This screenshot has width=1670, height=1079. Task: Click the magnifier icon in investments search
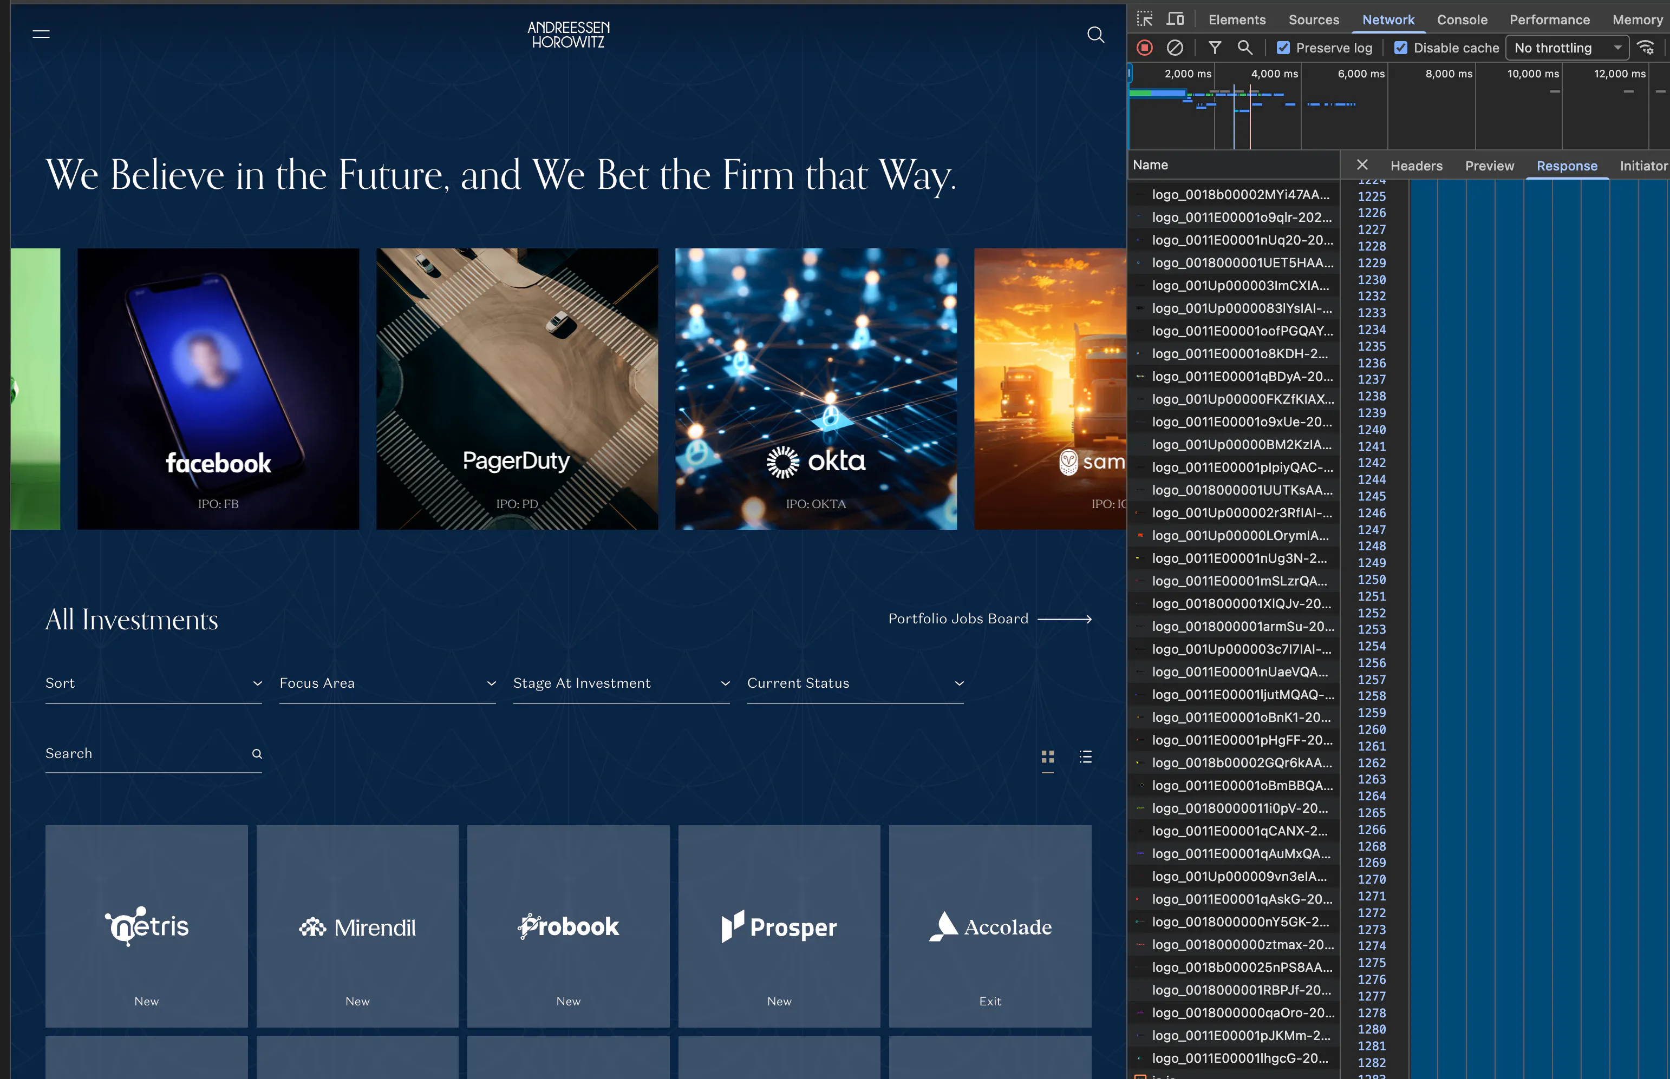(257, 754)
